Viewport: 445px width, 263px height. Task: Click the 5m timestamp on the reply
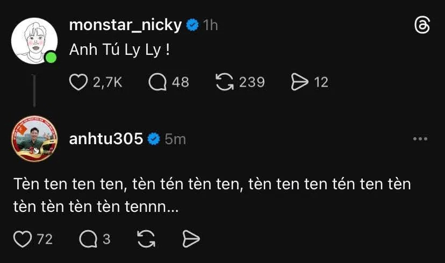click(x=175, y=139)
